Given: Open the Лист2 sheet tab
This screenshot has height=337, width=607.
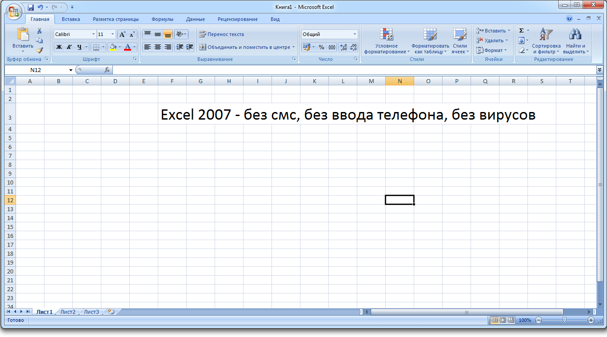Looking at the screenshot, I should point(68,312).
